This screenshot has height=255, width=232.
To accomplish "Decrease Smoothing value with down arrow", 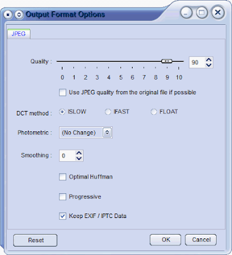I will [x=79, y=158].
